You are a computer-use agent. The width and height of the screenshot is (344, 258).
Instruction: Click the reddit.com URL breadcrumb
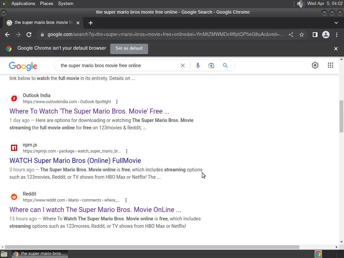tap(71, 200)
